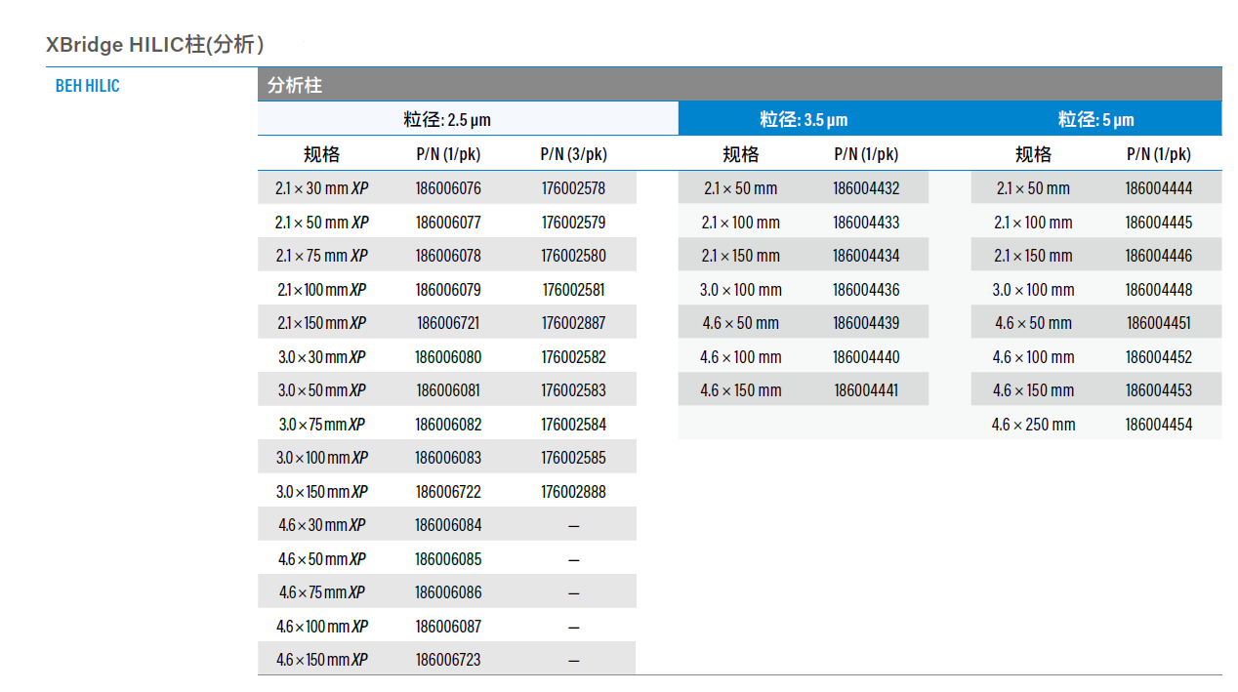Select the 2.1 × 100 mm XP spec cell
Image resolution: width=1238 pixels, height=692 pixels.
(x=322, y=290)
